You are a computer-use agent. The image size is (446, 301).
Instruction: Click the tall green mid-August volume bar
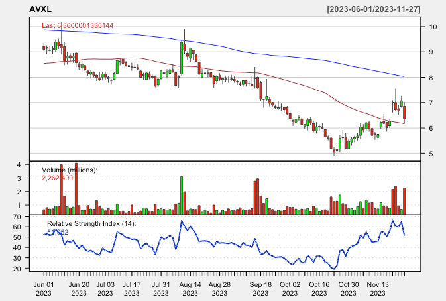[181, 195]
